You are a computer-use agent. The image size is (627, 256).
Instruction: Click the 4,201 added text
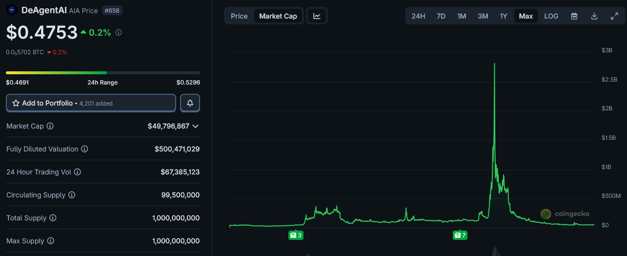(96, 104)
